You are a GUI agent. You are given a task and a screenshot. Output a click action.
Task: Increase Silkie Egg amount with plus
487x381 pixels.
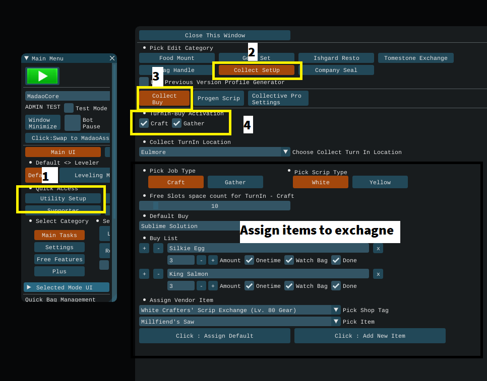coord(213,260)
